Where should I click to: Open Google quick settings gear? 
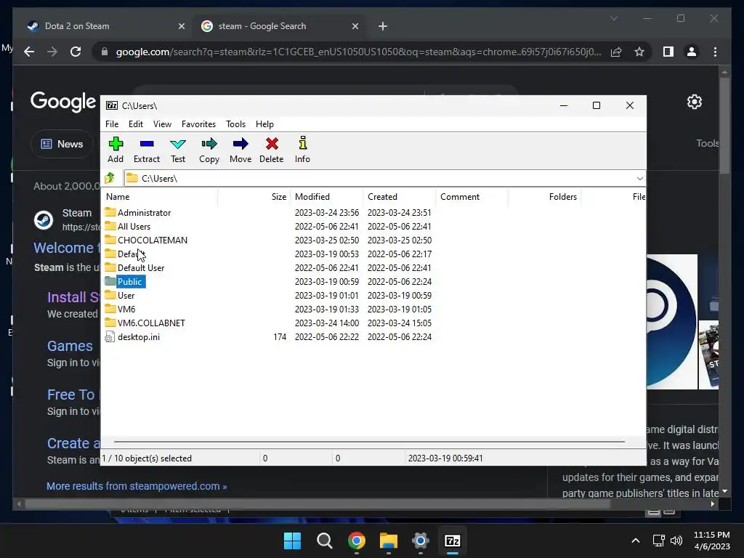pyautogui.click(x=694, y=102)
